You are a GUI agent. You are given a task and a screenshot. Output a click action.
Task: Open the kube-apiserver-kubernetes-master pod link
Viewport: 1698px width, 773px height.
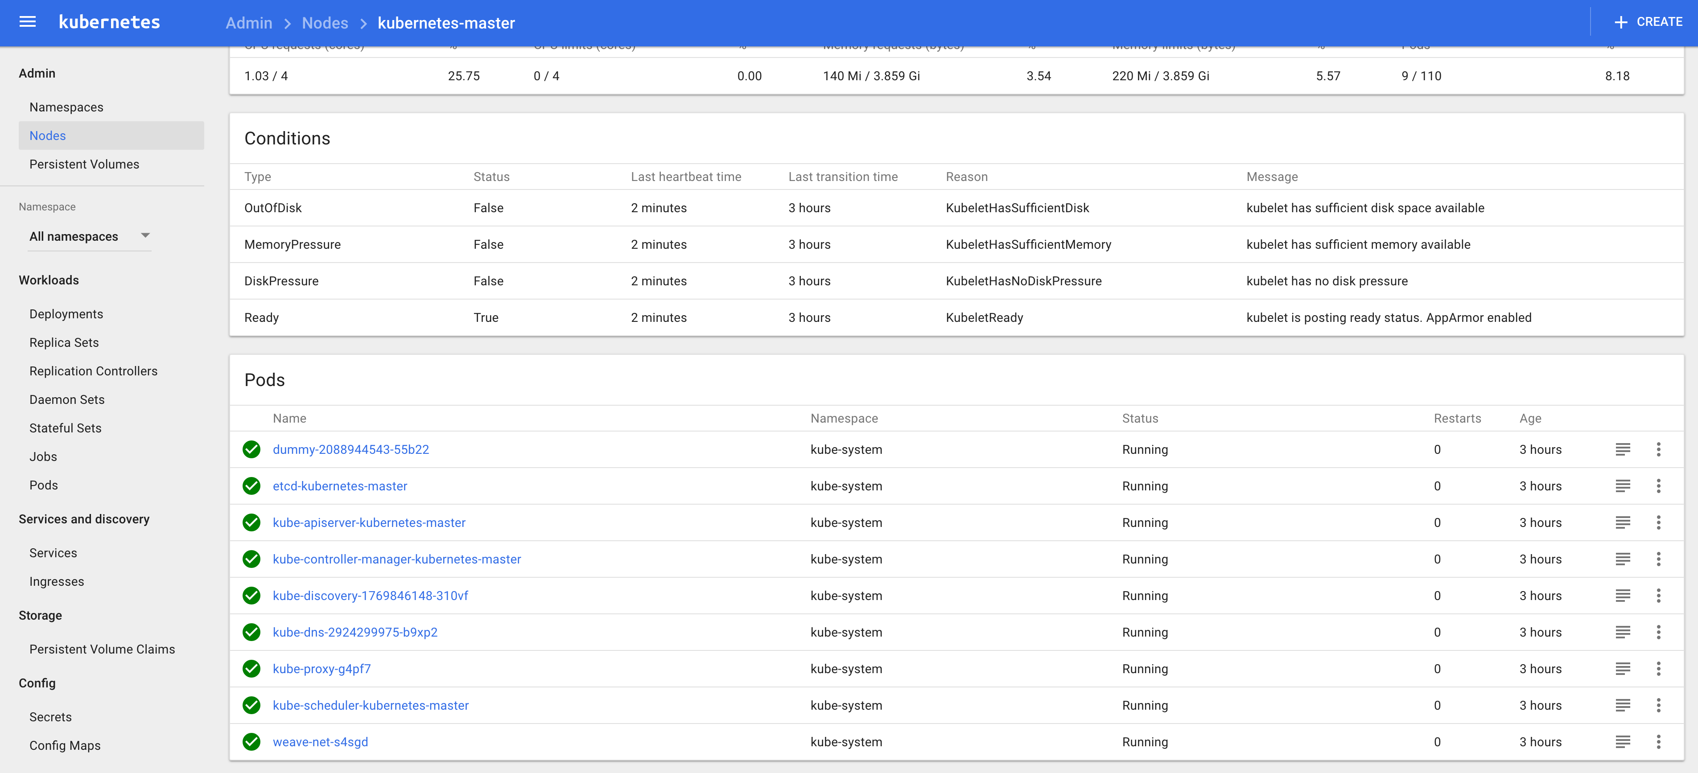click(369, 522)
